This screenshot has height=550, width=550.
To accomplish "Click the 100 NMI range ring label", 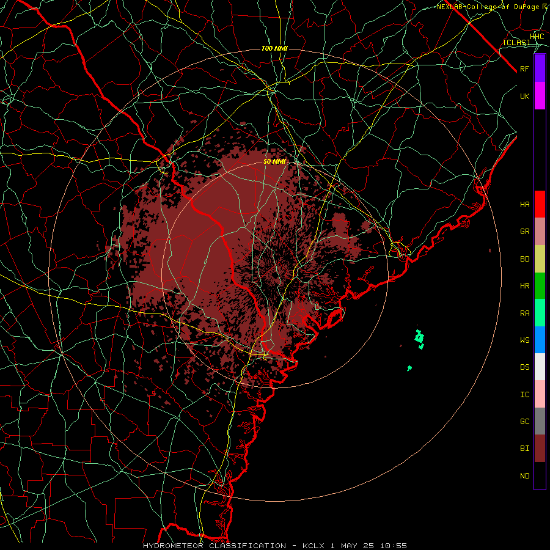I will (274, 48).
